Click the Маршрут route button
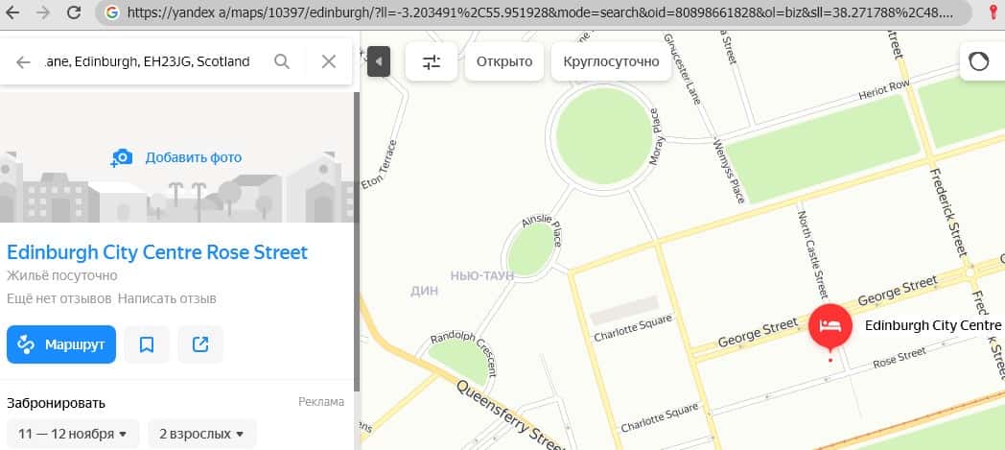This screenshot has width=1005, height=450. [61, 344]
